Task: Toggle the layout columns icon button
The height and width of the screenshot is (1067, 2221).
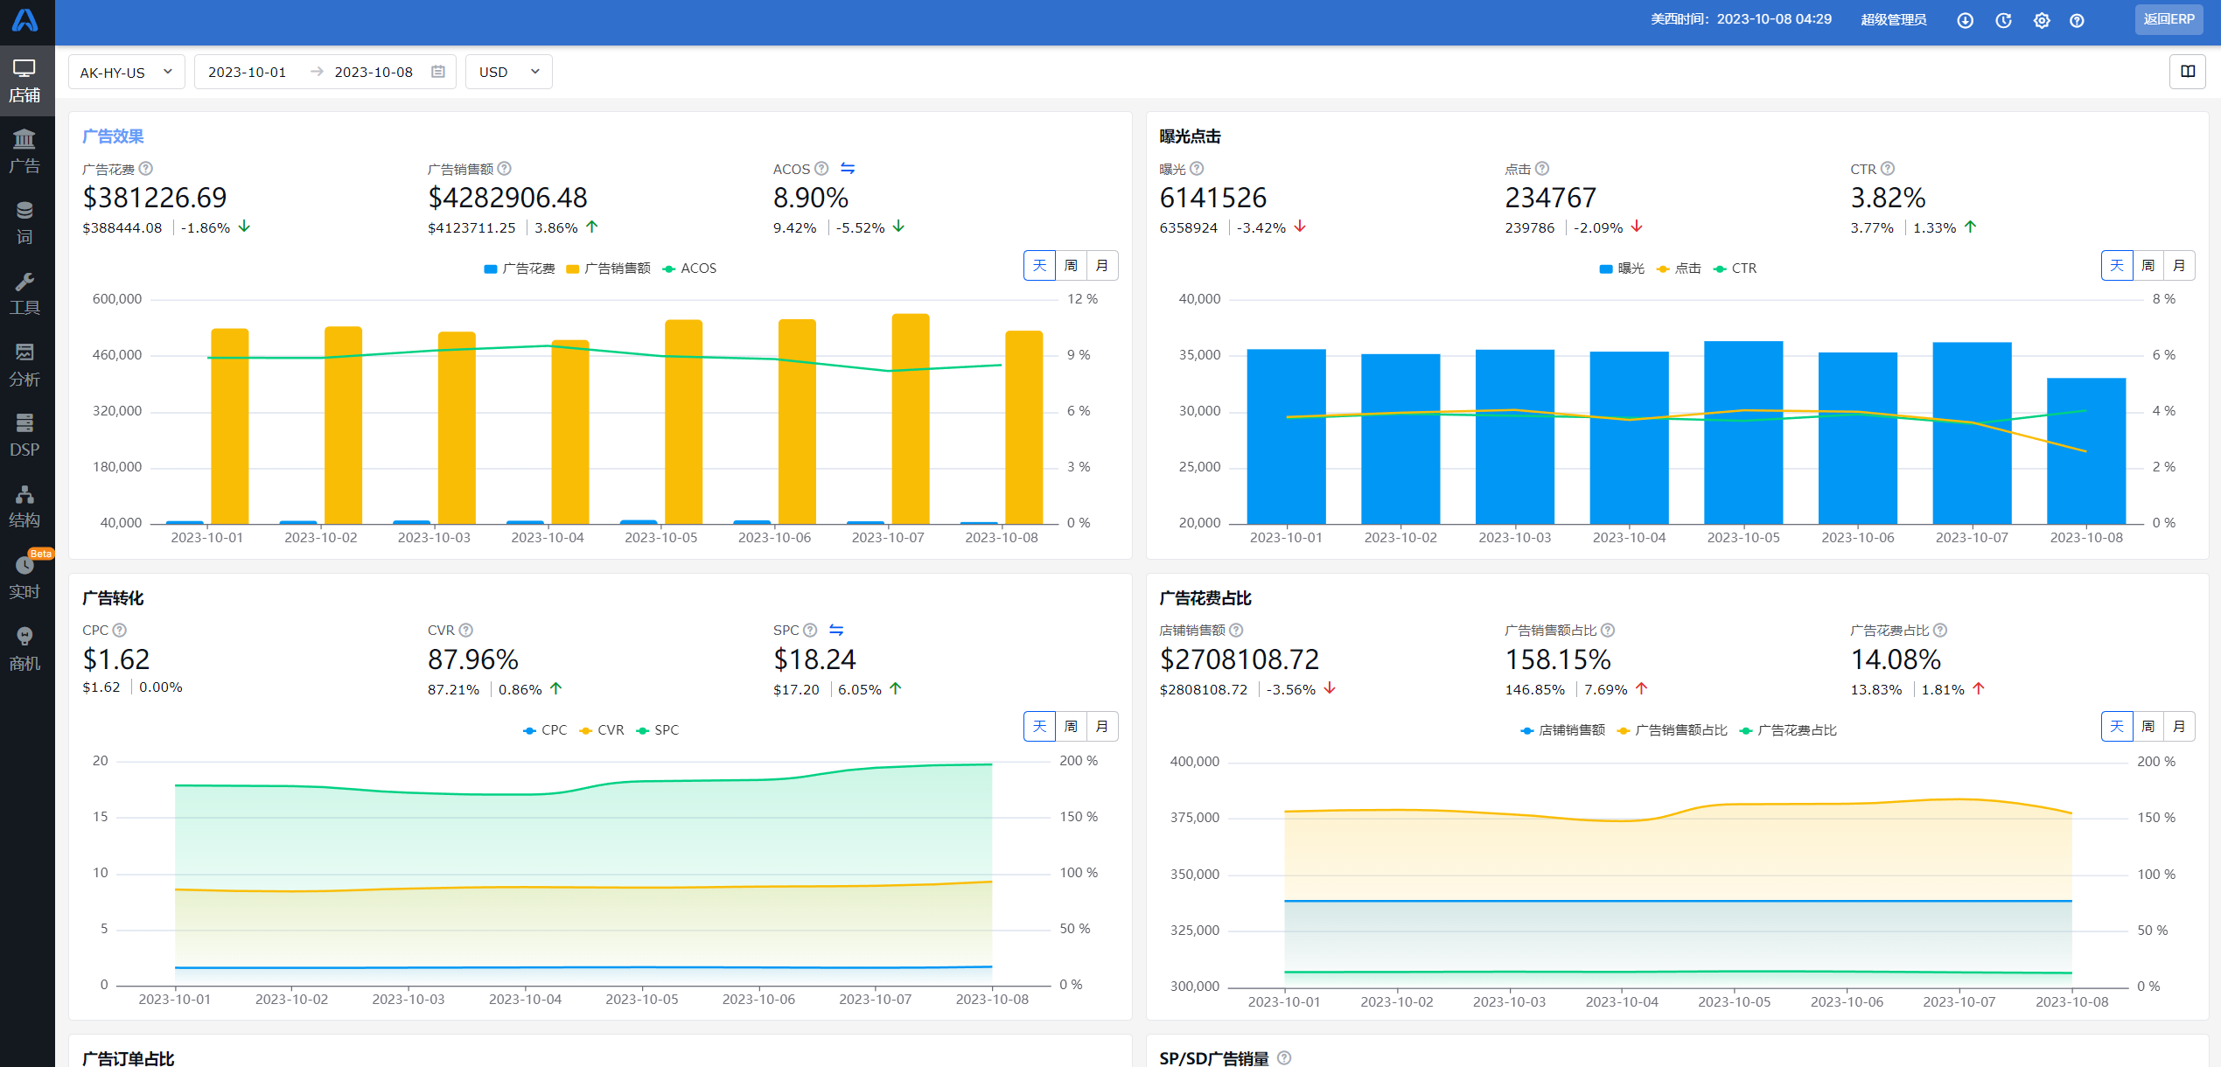Action: pos(2188,72)
